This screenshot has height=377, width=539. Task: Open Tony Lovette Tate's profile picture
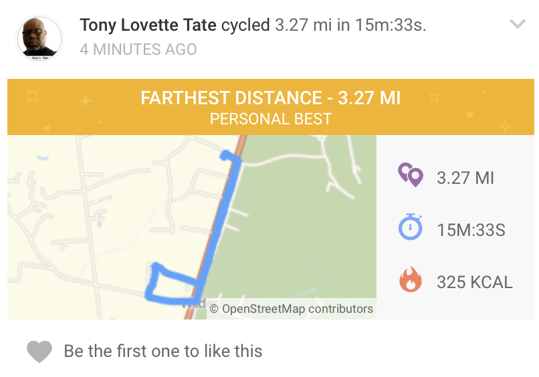pos(39,39)
